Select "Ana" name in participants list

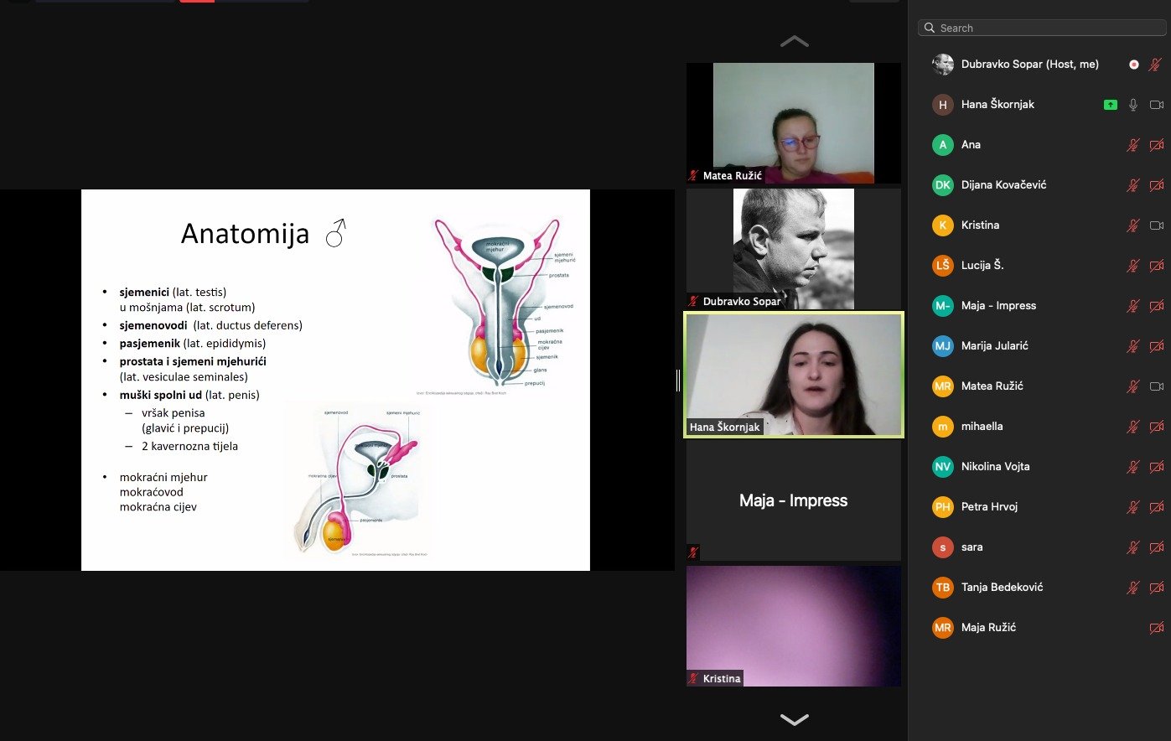971,145
